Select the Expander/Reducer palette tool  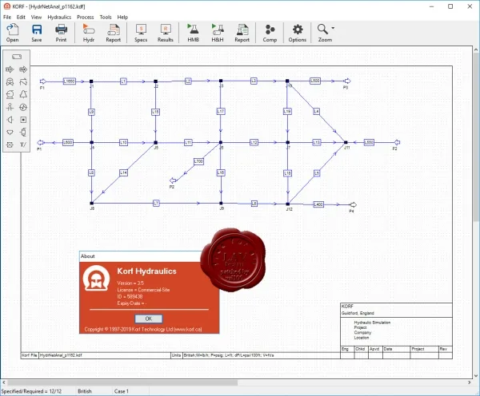(10, 120)
